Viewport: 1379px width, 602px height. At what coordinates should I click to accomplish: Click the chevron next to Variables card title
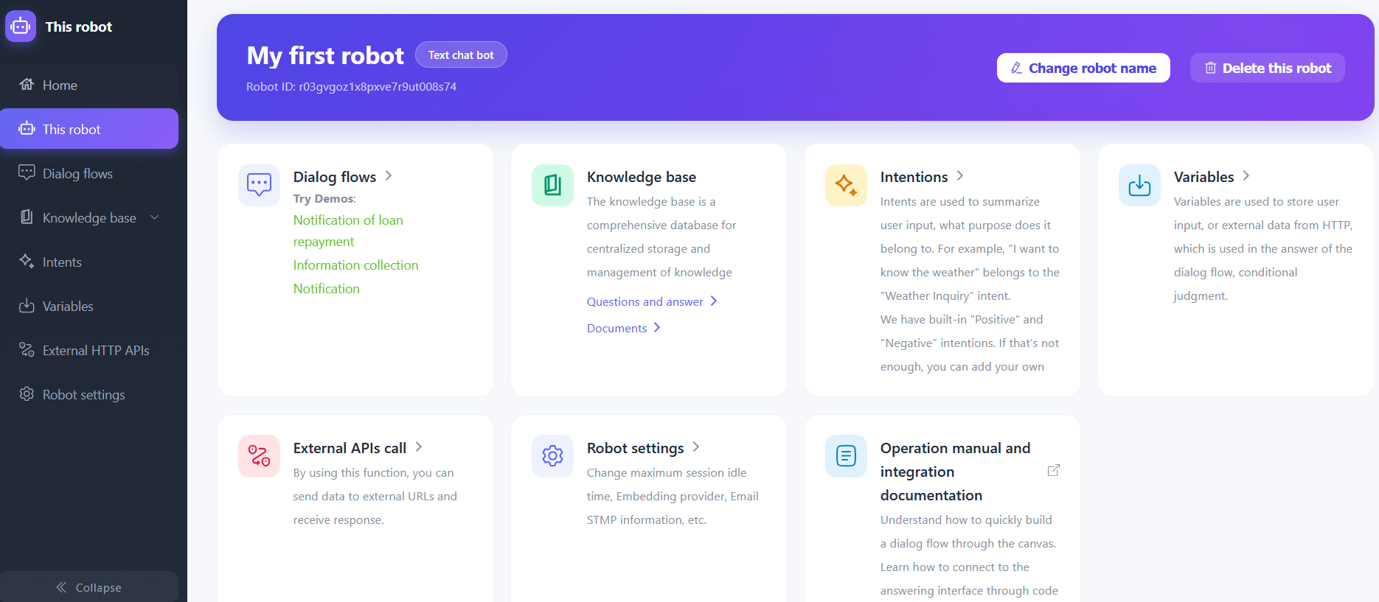pyautogui.click(x=1246, y=175)
